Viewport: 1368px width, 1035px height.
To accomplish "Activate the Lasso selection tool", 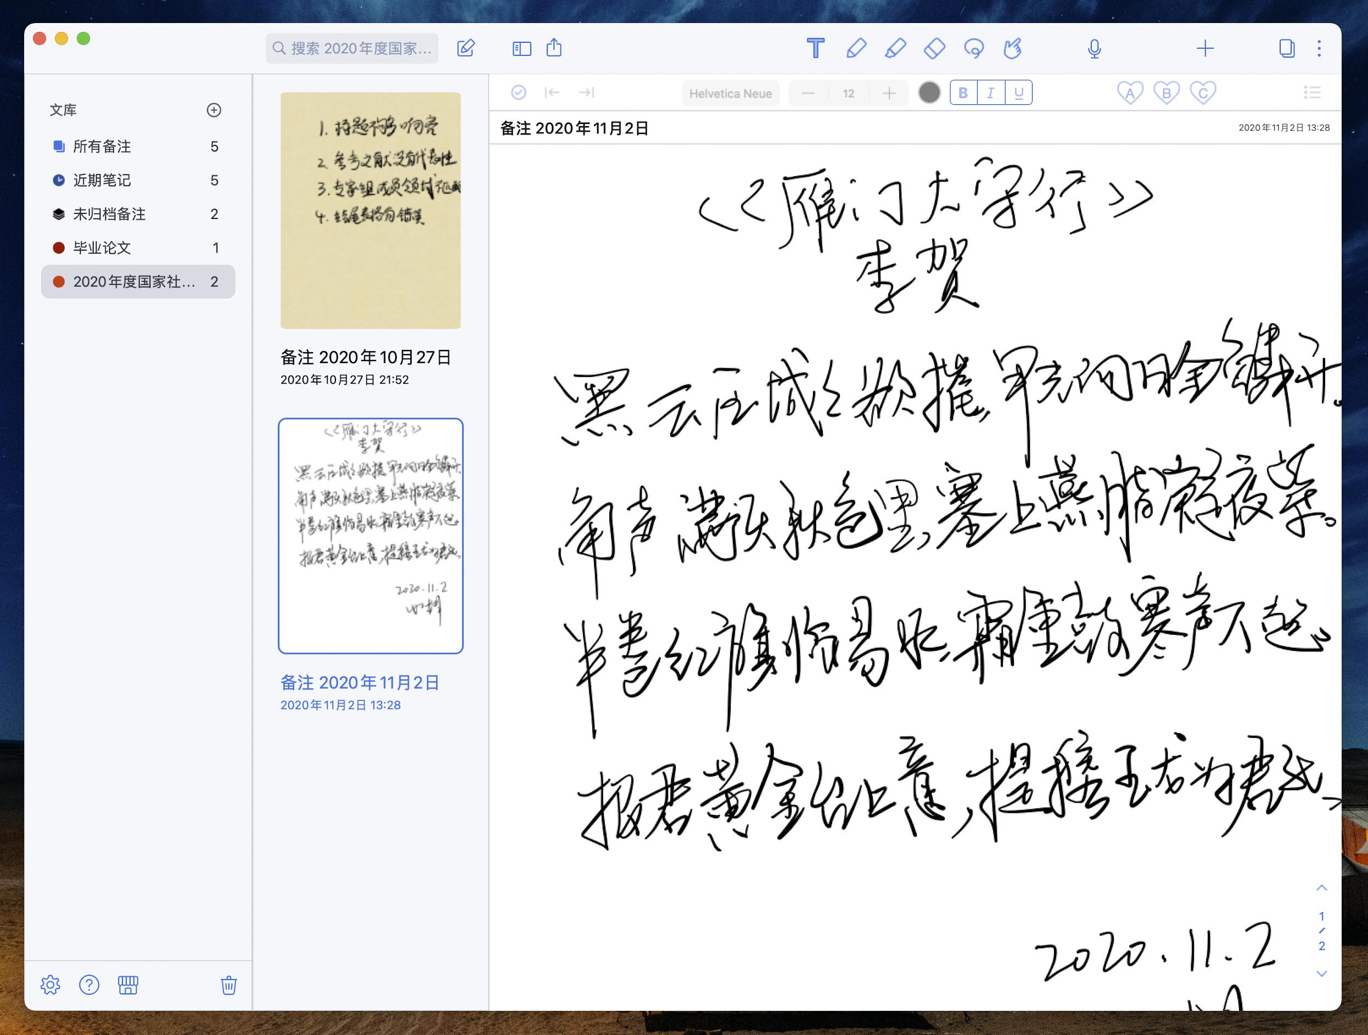I will (974, 48).
